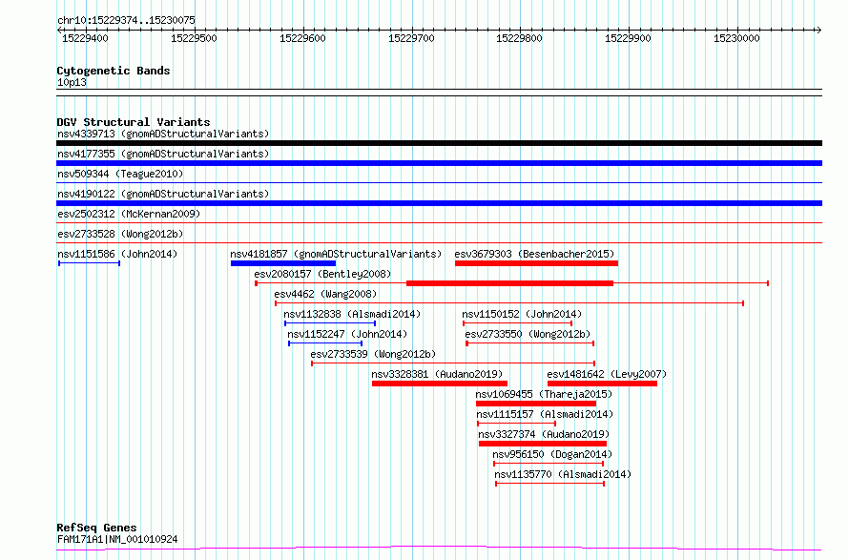Open esv2502312 (McKernan2009) label

[x=129, y=214]
